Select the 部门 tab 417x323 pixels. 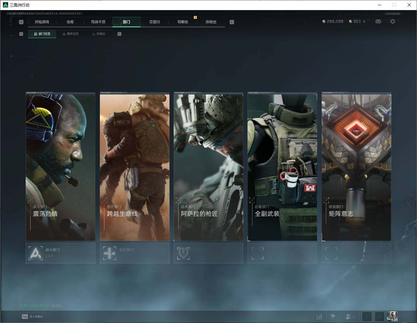[127, 22]
